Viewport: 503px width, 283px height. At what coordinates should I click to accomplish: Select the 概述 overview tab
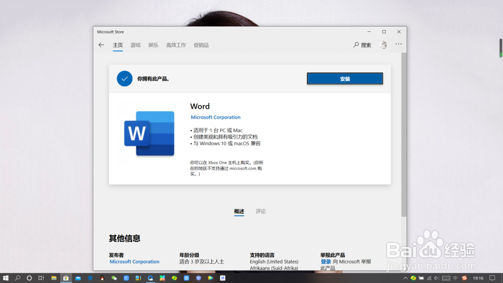click(x=239, y=211)
